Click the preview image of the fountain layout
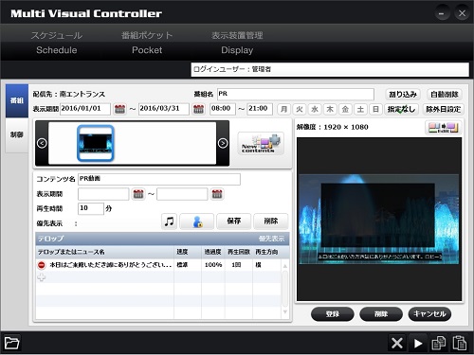The height and width of the screenshot is (355, 474). pos(379,219)
